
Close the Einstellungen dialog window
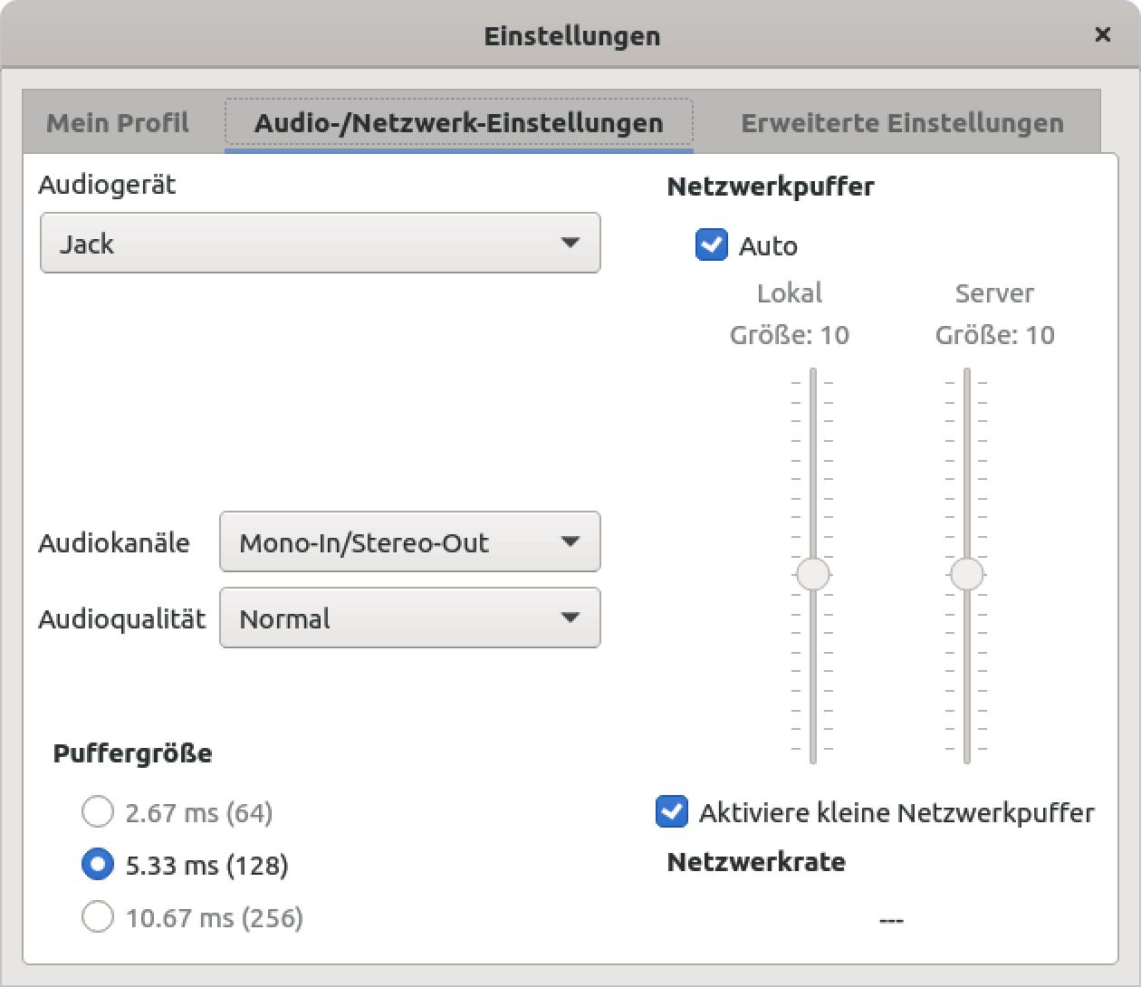coord(1102,35)
